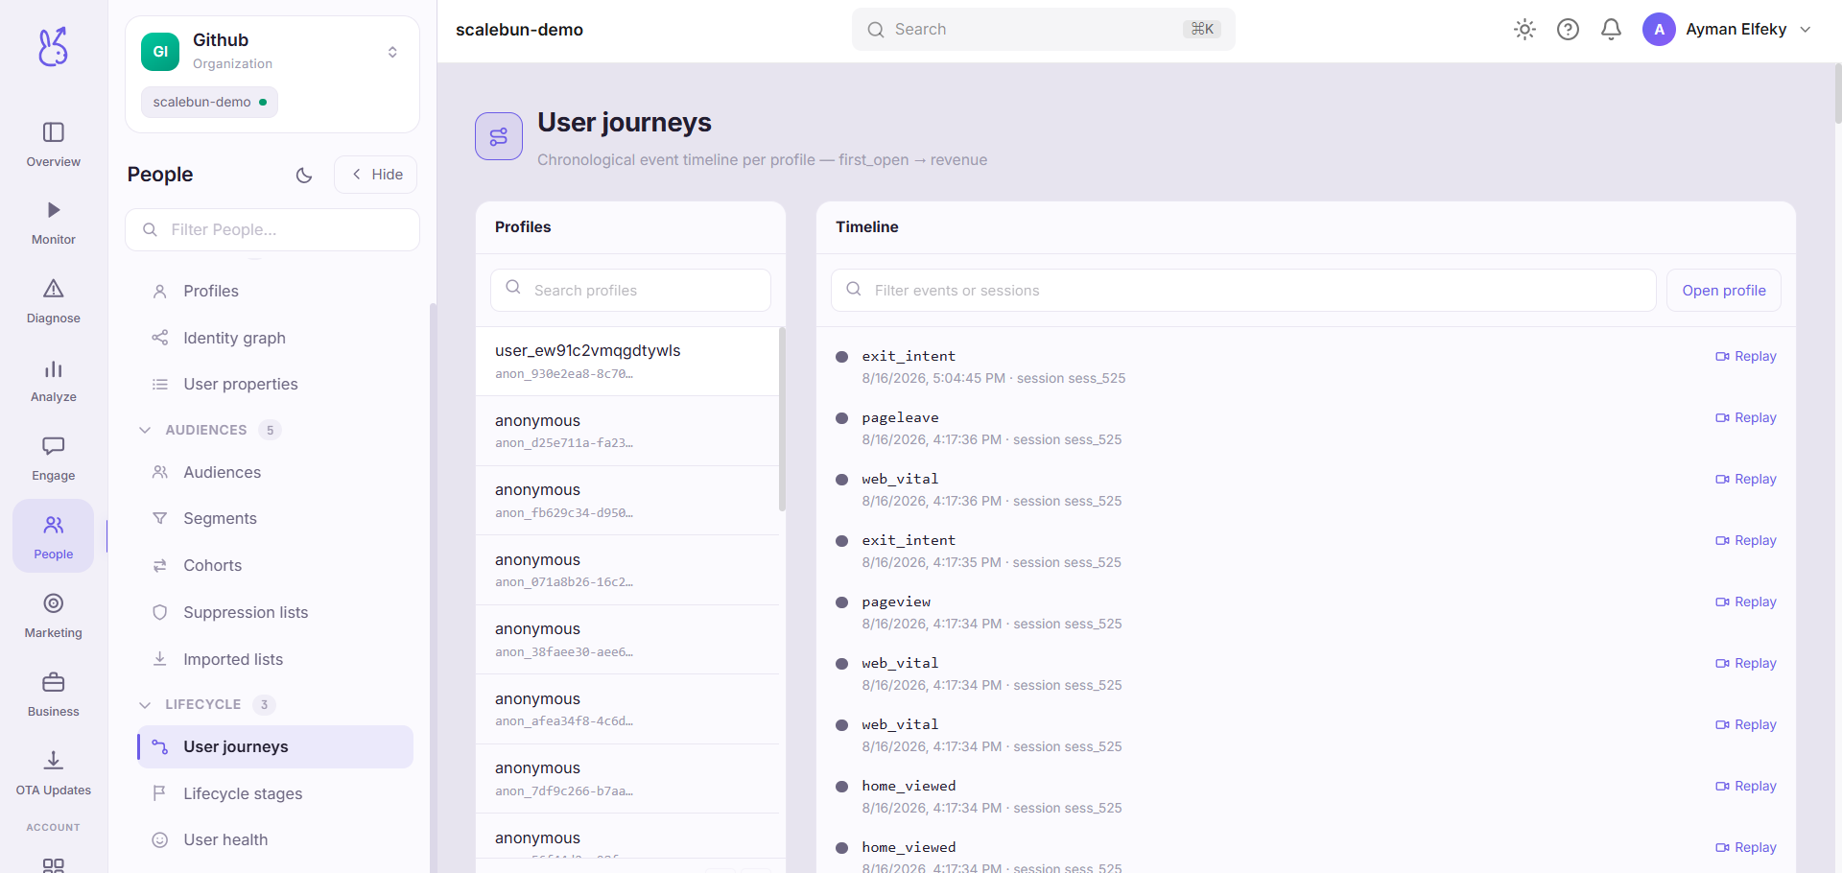Image resolution: width=1842 pixels, height=873 pixels.
Task: Click the Scalebun rabbit logo
Action: coord(54,46)
